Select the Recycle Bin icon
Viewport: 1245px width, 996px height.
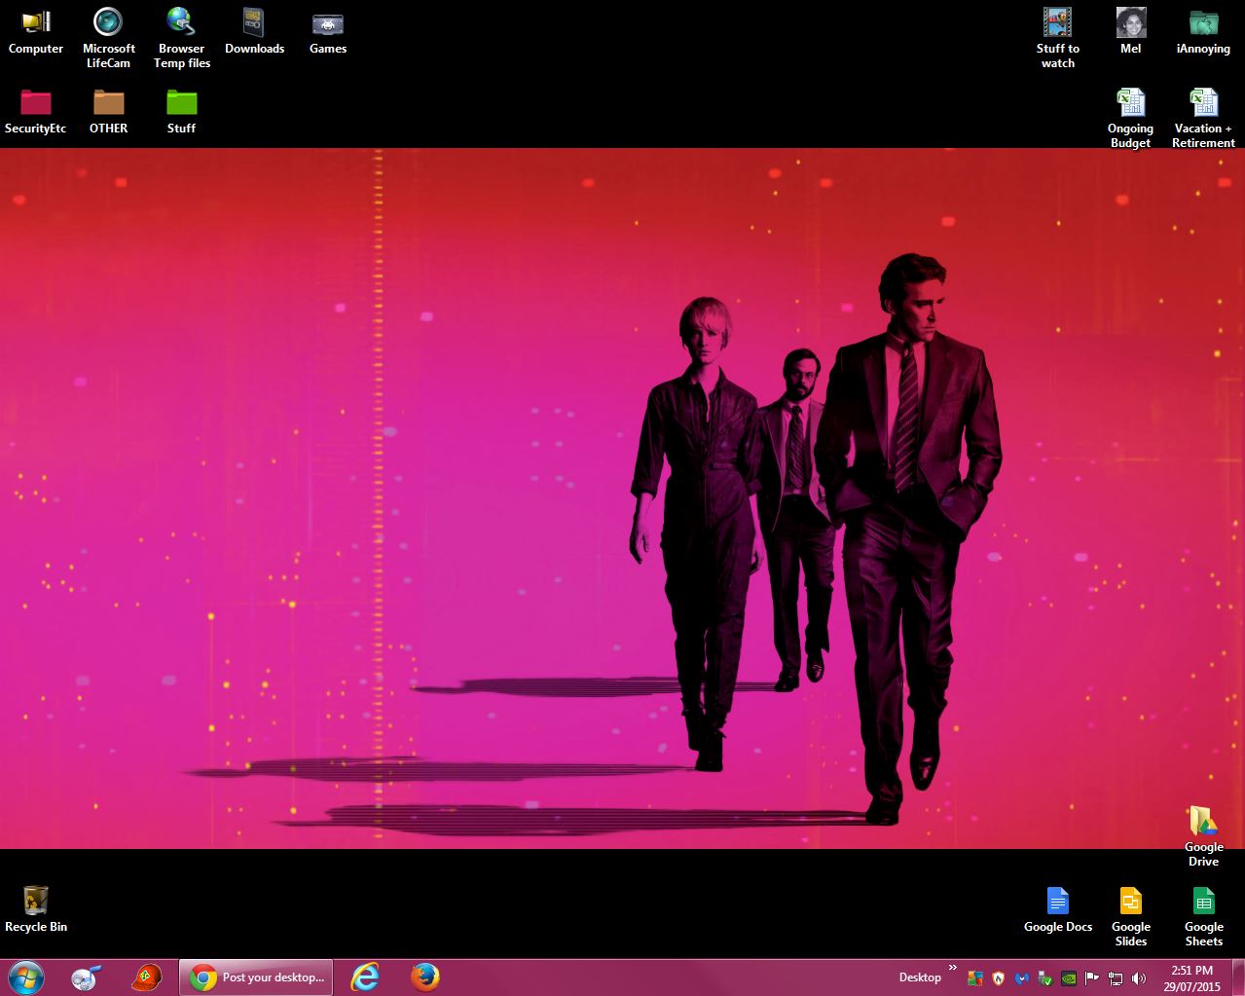pyautogui.click(x=36, y=909)
